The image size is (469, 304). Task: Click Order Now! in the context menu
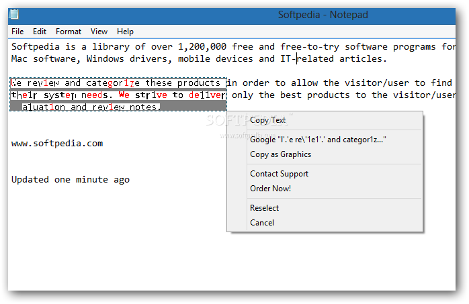(x=334, y=189)
